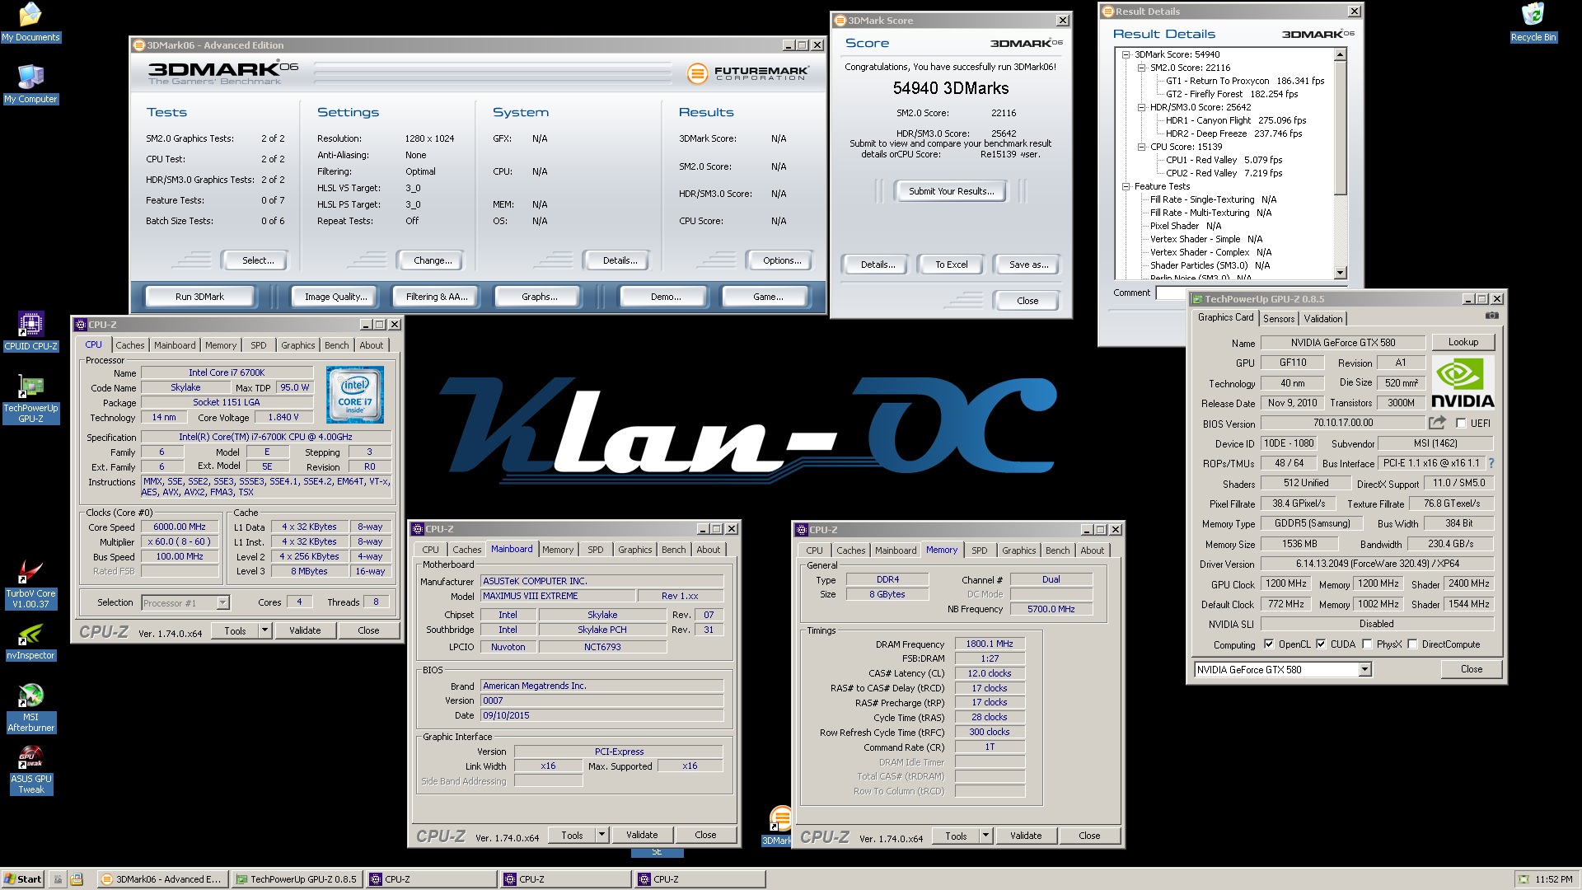Click Submit Your Results button
The width and height of the screenshot is (1582, 890).
(951, 191)
